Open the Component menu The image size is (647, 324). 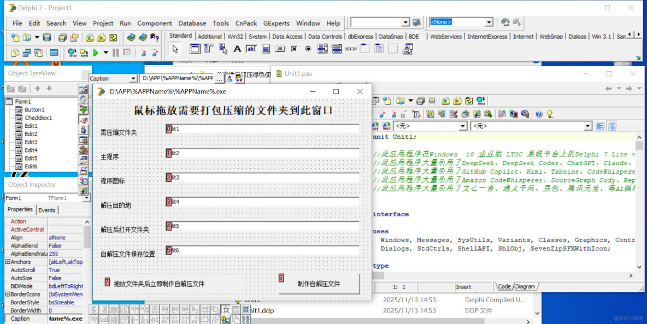(154, 23)
